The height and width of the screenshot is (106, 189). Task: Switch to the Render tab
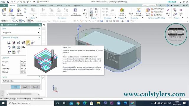point(60,5)
